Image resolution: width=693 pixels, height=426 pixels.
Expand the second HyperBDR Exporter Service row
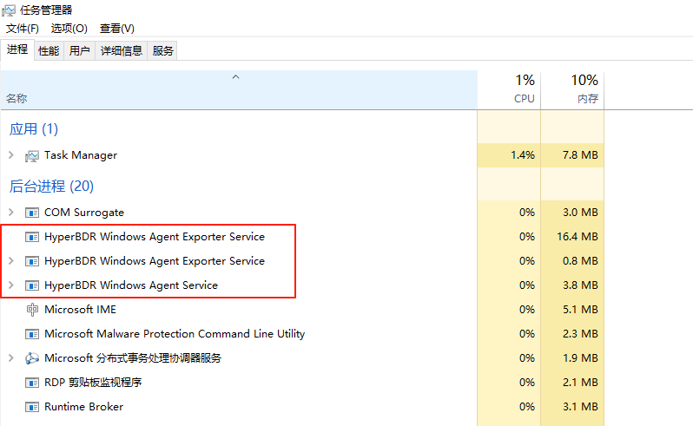point(11,261)
